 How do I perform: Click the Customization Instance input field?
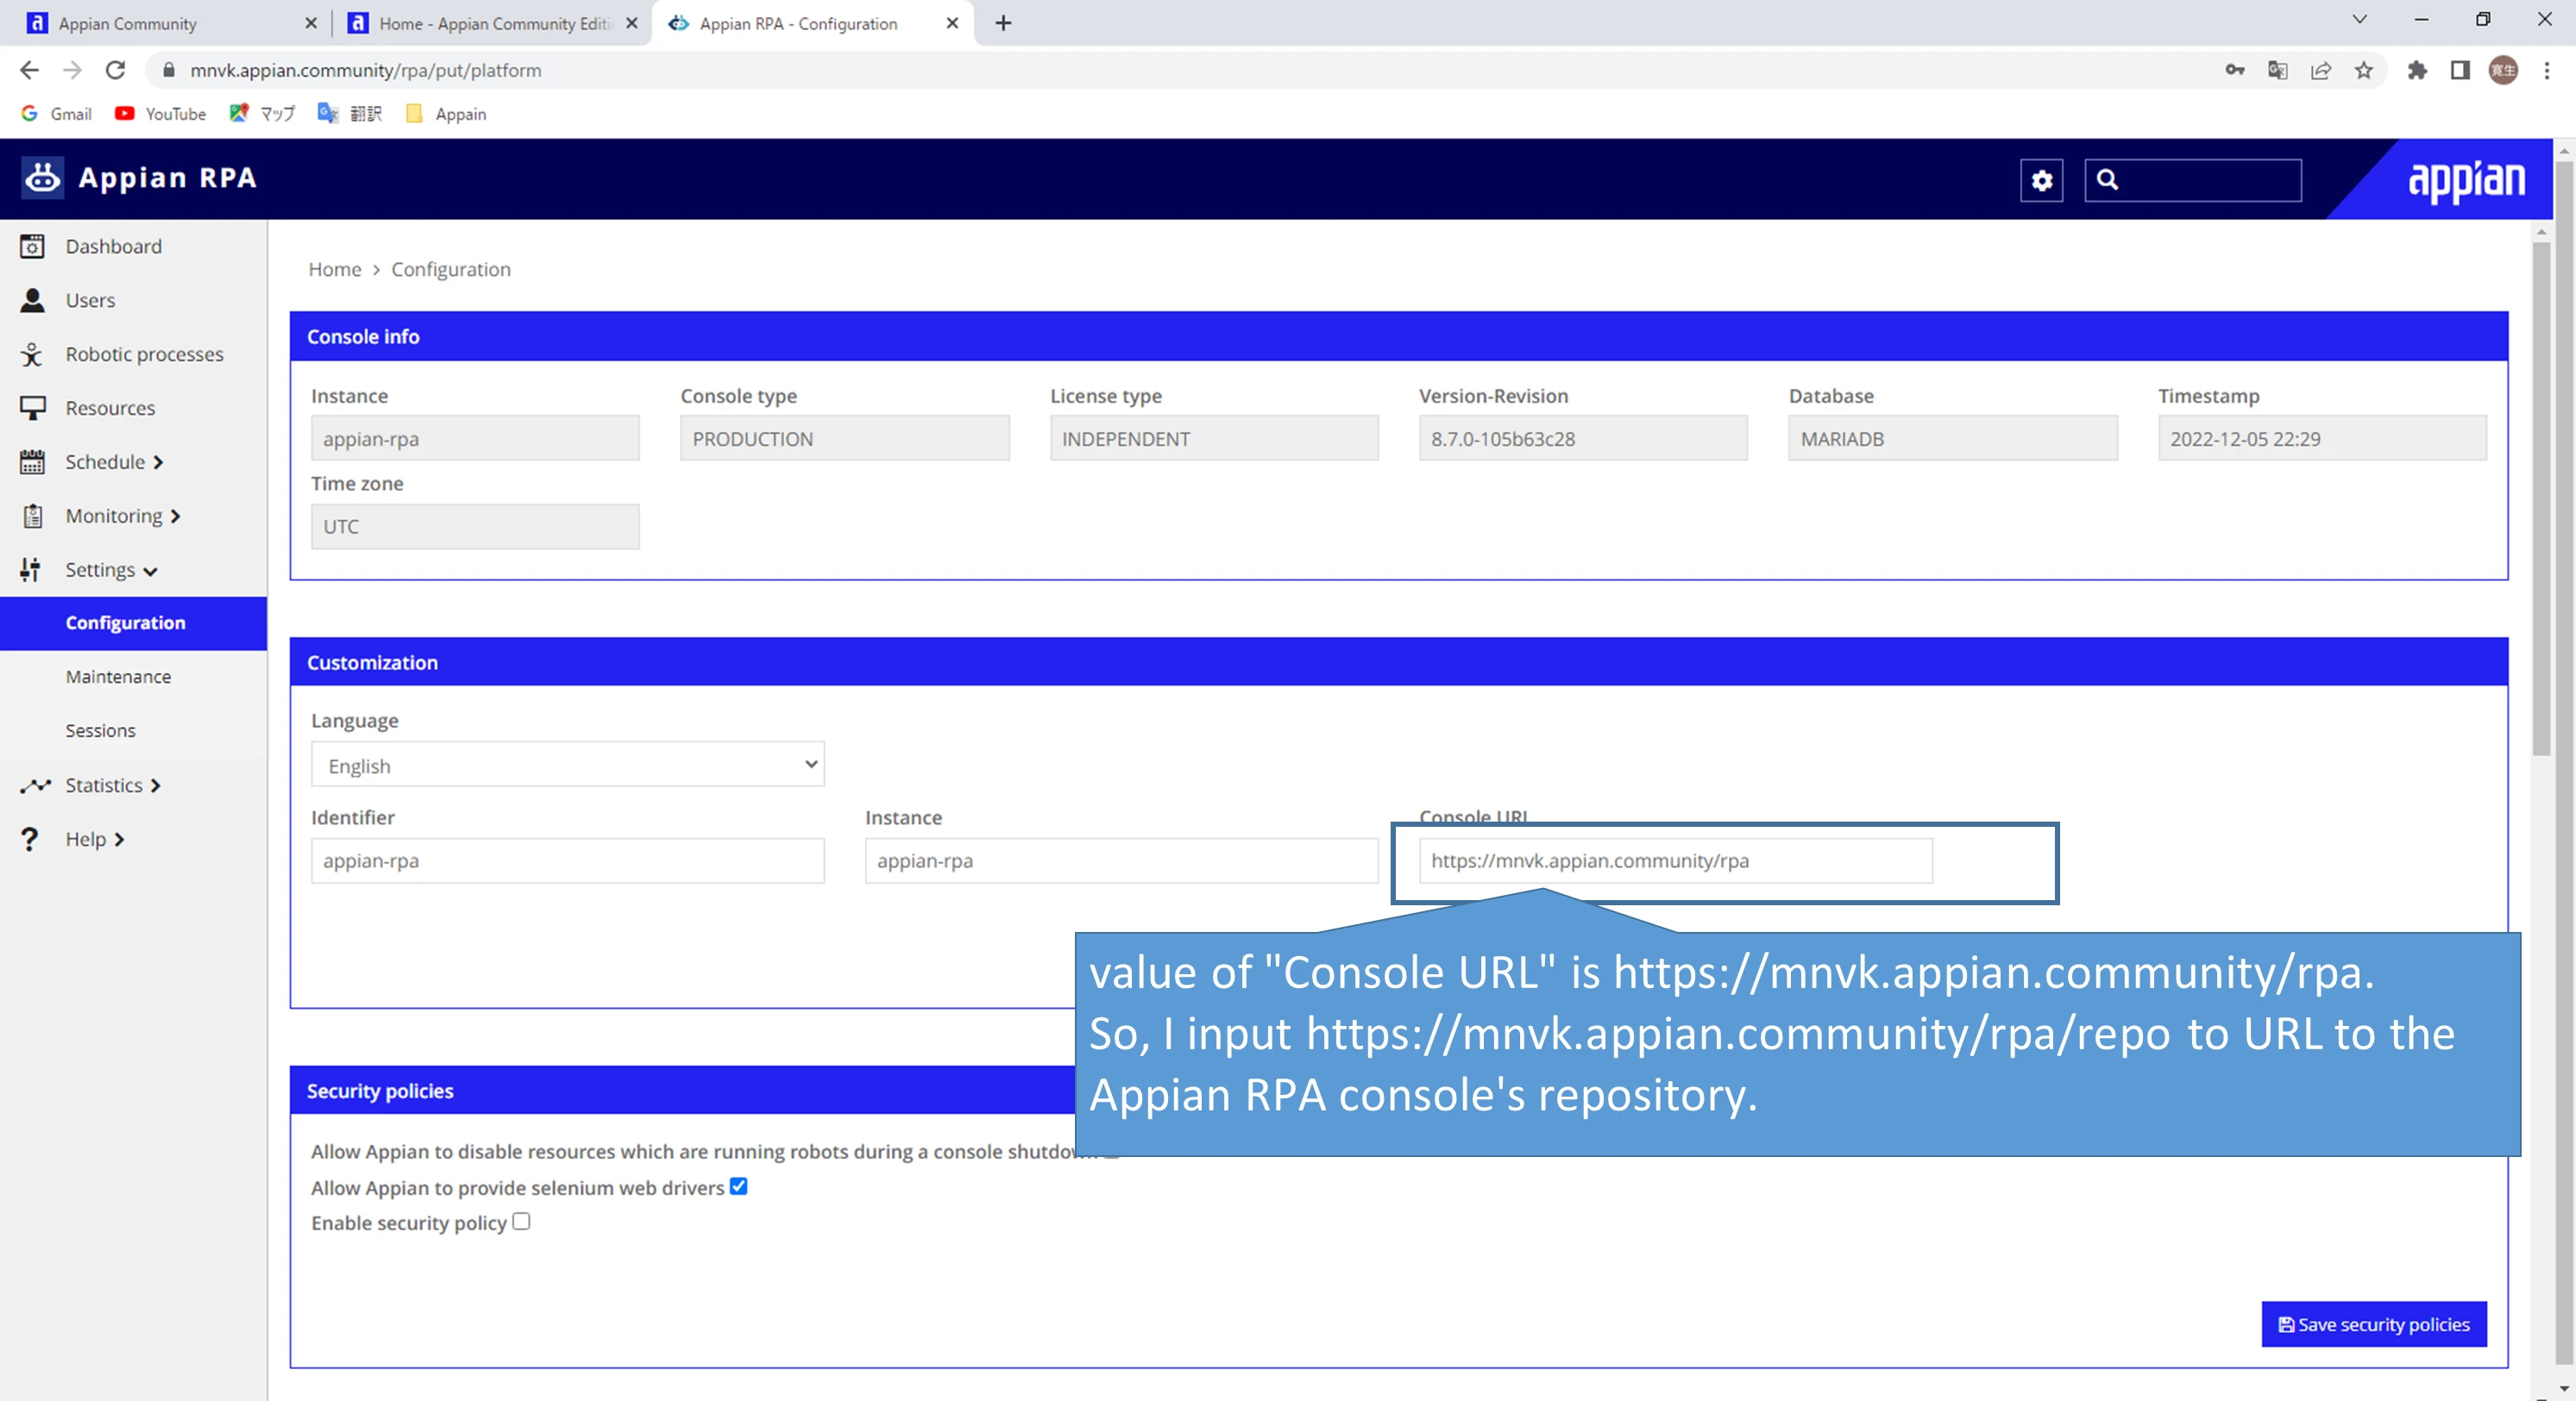[x=1121, y=860]
